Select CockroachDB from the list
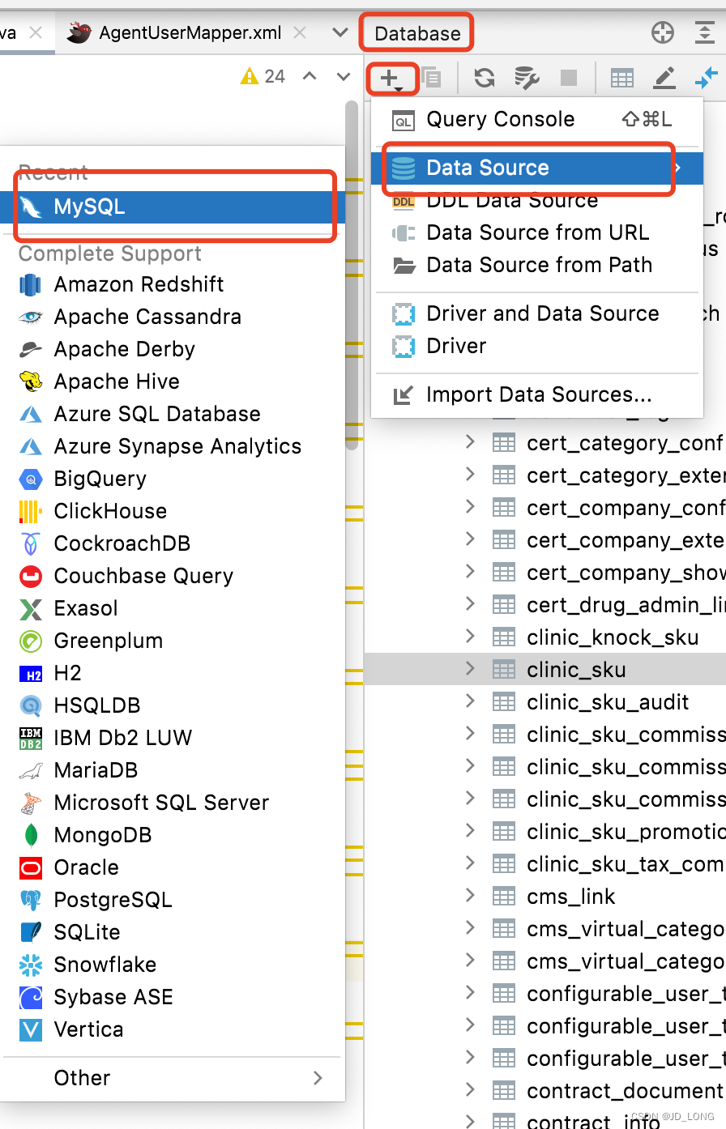Screen dimensions: 726x1129 tap(173, 543)
